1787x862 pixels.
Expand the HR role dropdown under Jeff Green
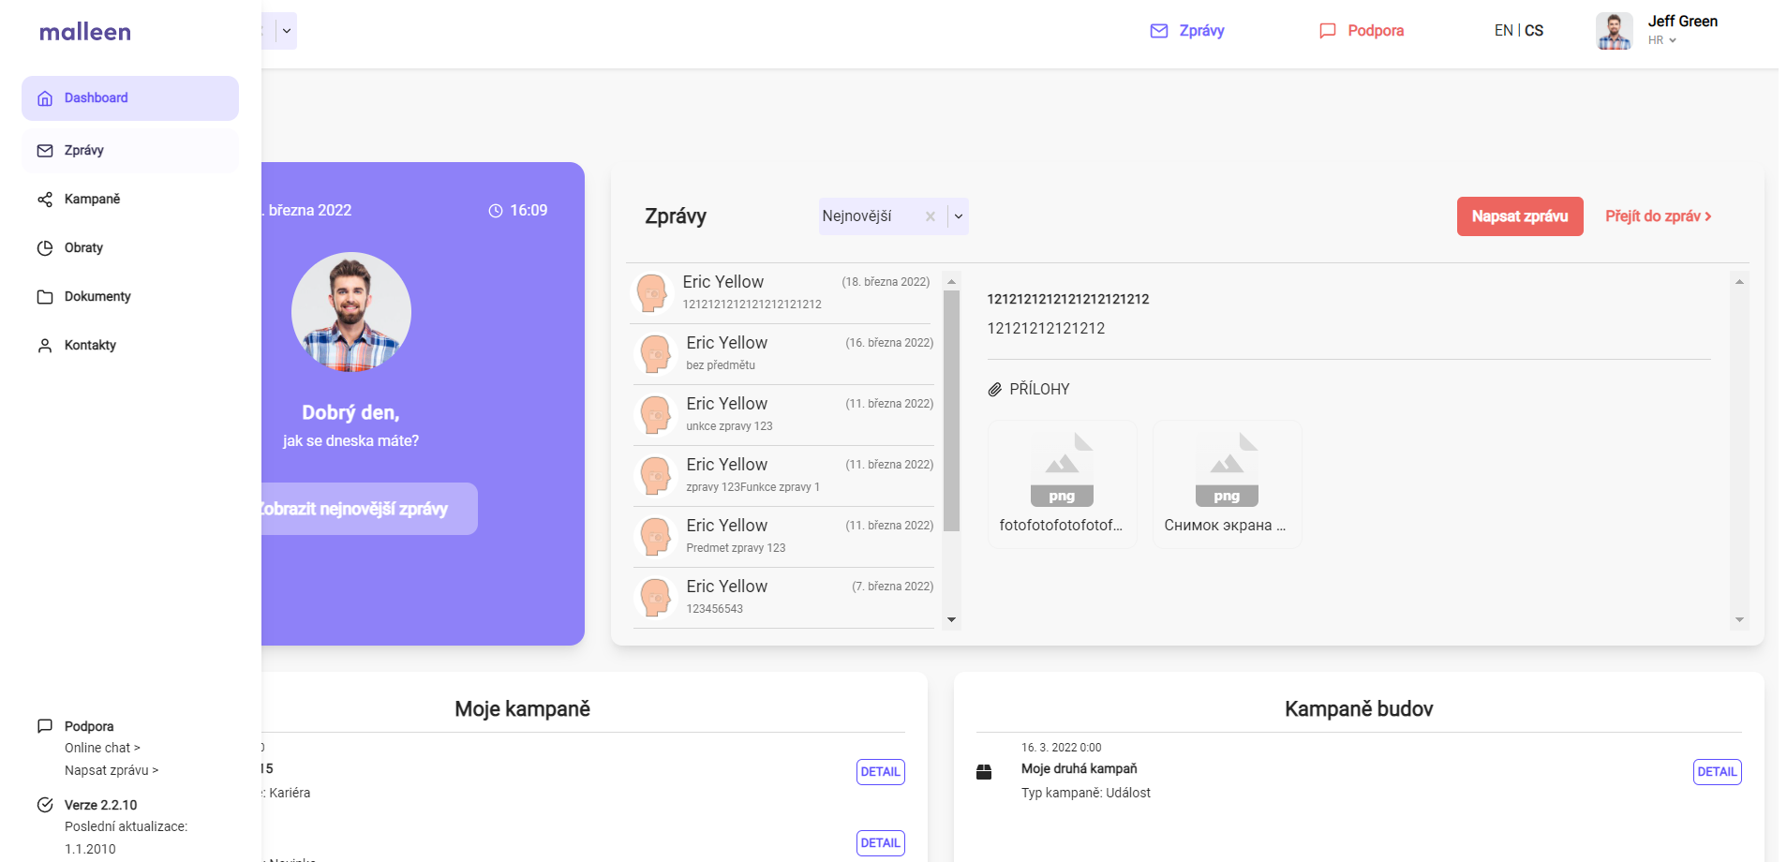coord(1662,40)
